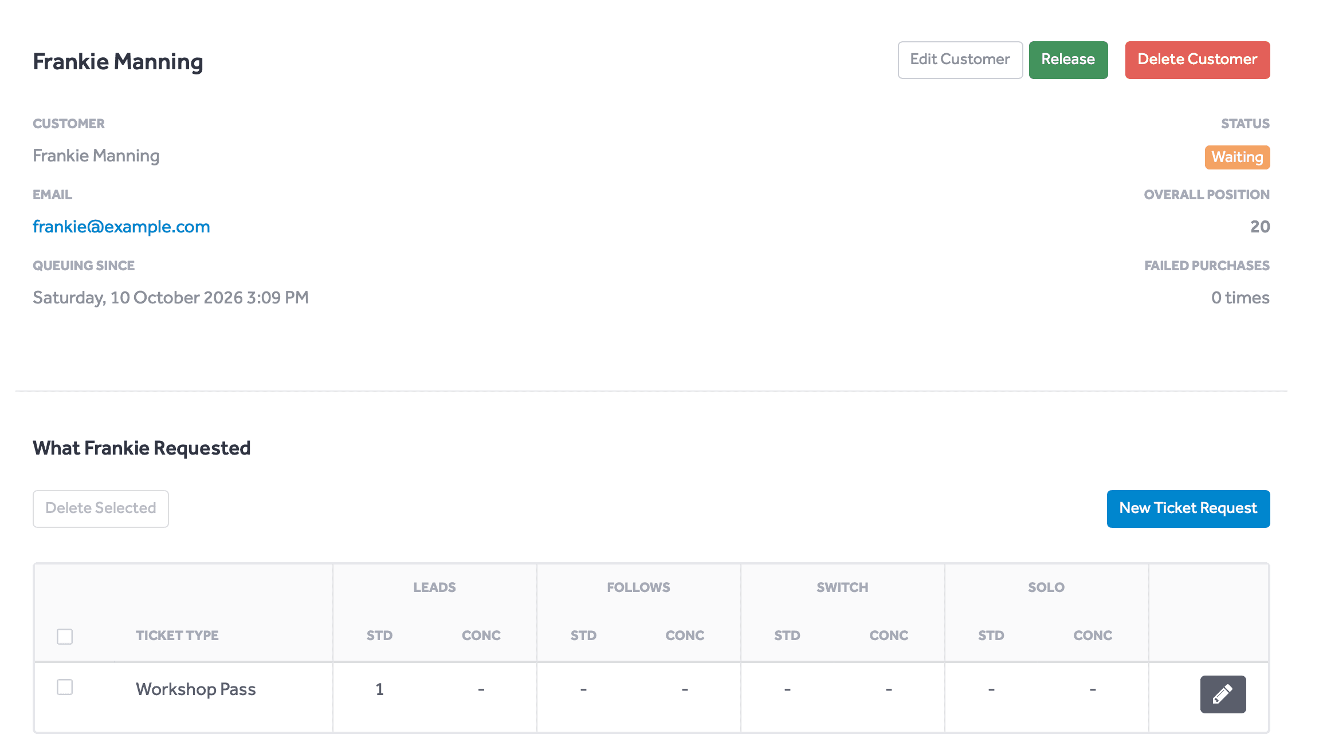Click the Frankie Manning page title
Viewport: 1319px width, 750px height.
(118, 62)
